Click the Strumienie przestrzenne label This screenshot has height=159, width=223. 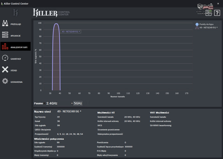pos(109,130)
